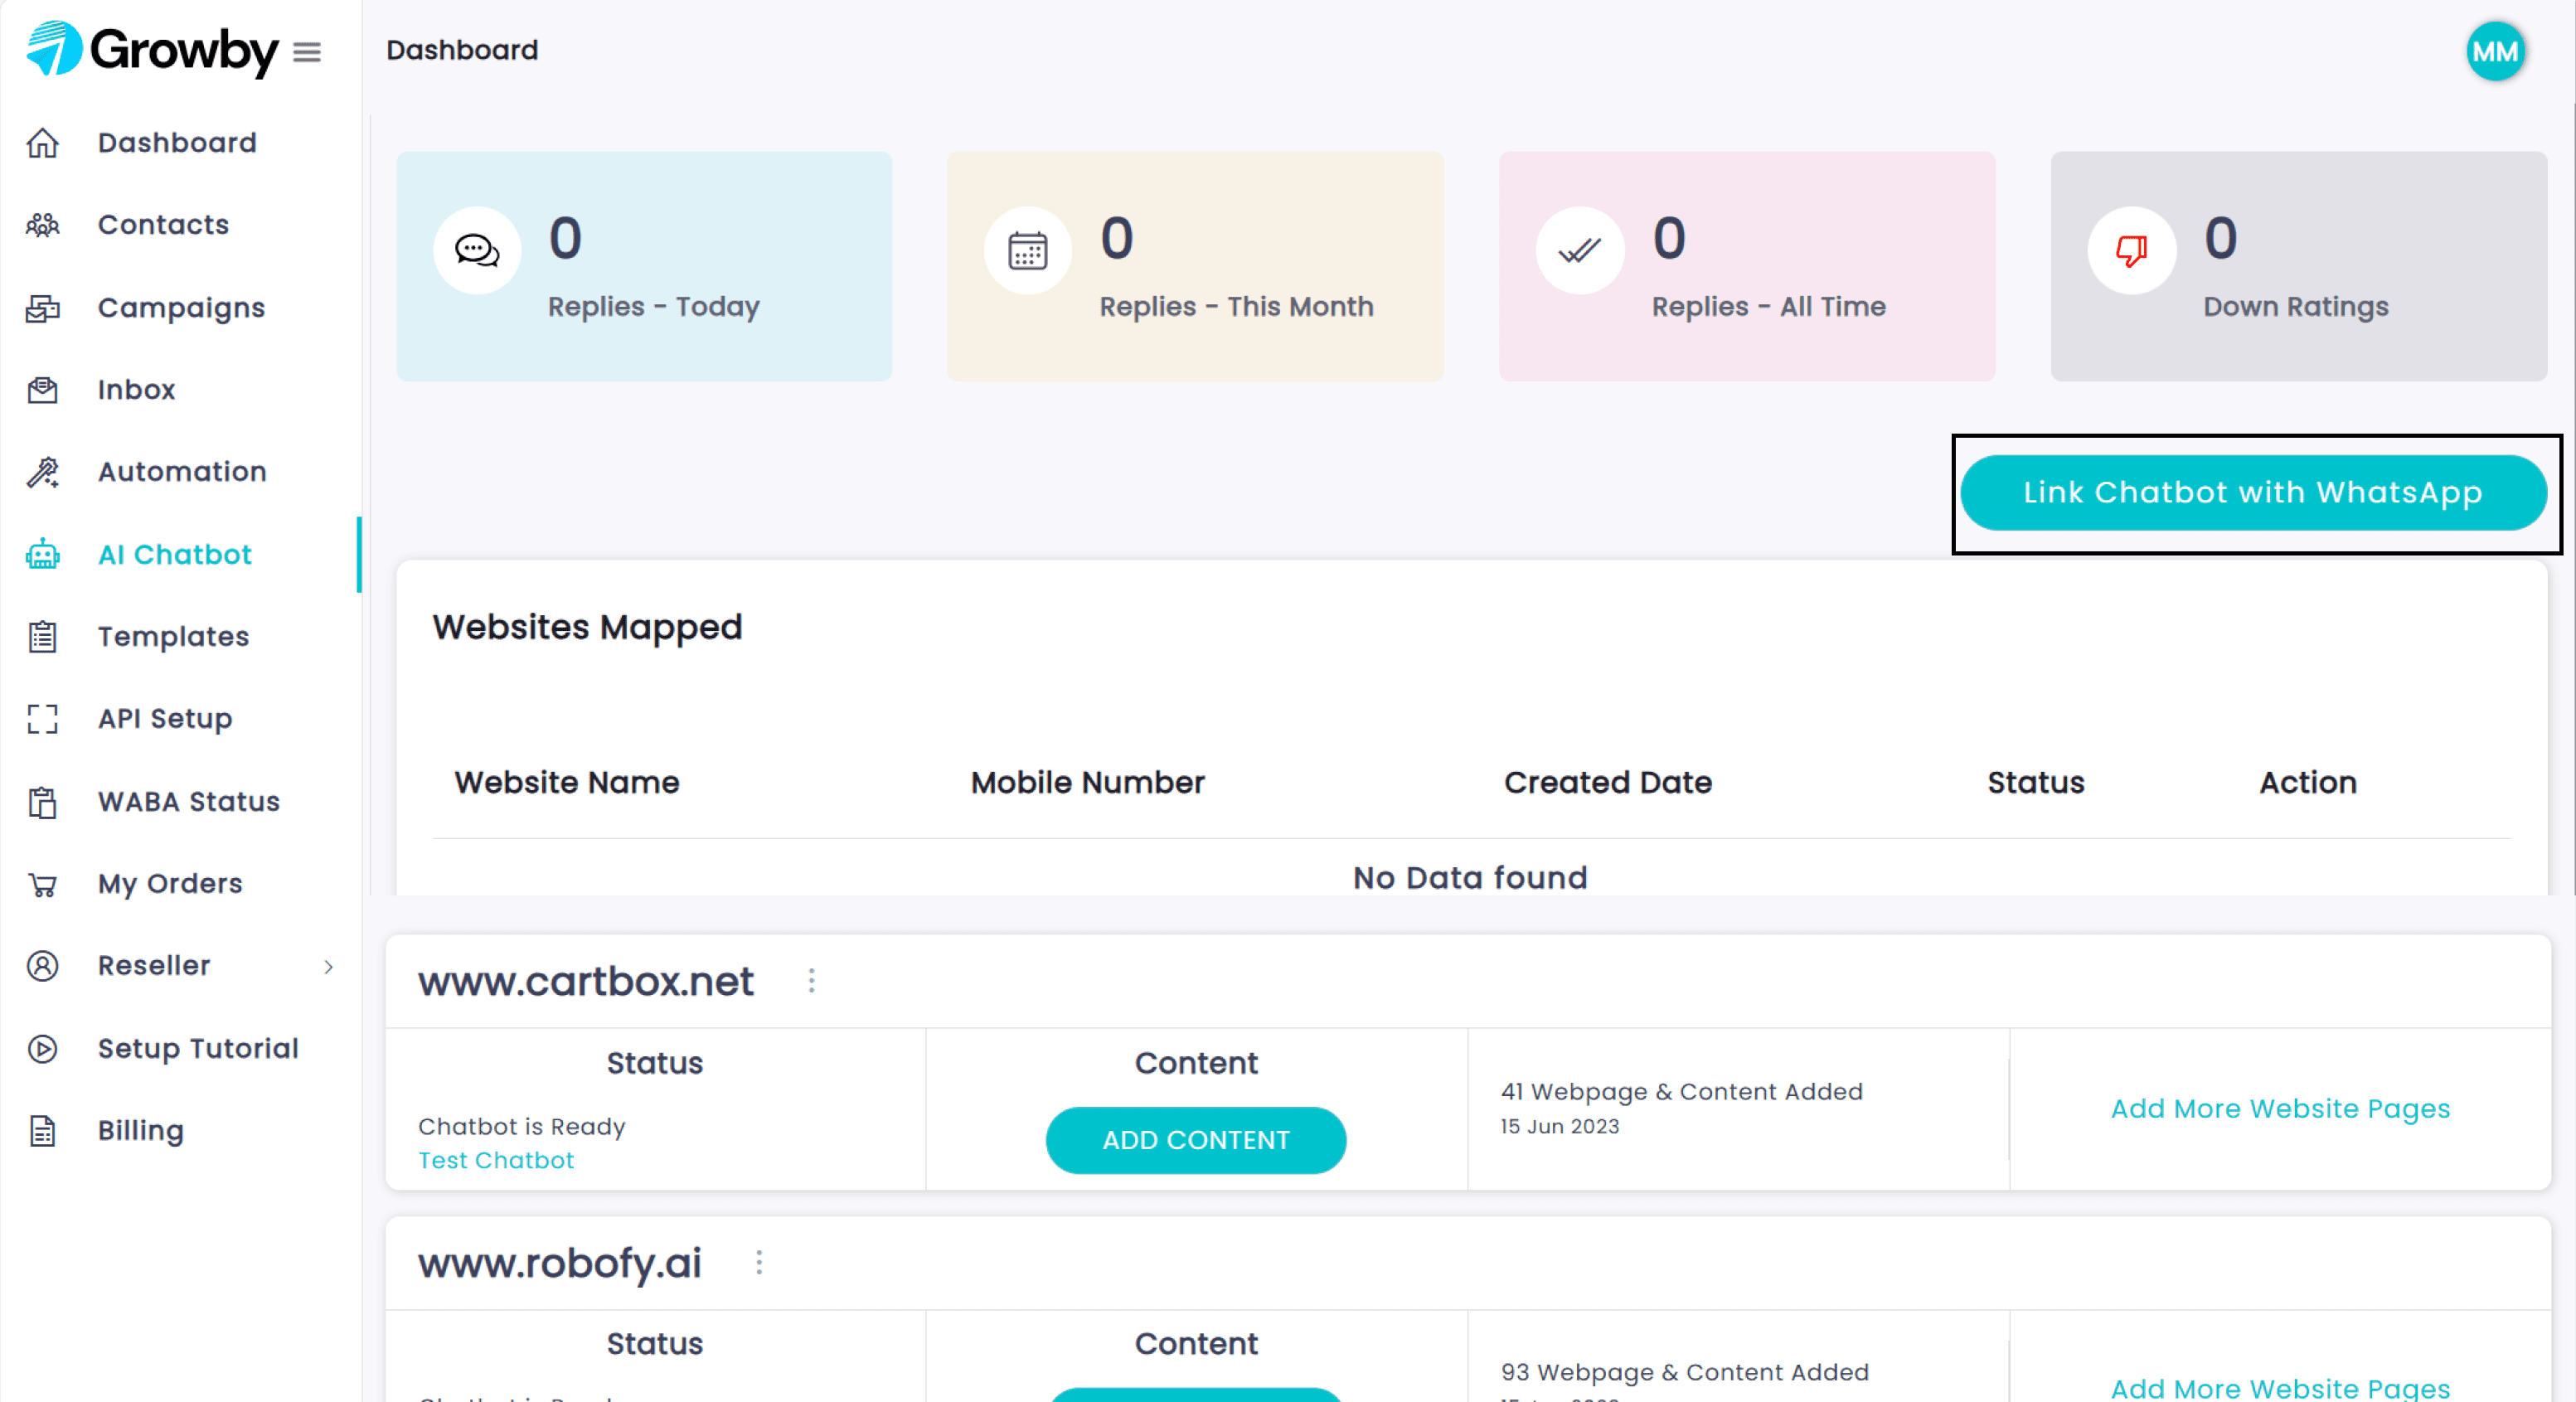The image size is (2576, 1402).
Task: Click the Down Ratings stat card
Action: pos(2299,266)
